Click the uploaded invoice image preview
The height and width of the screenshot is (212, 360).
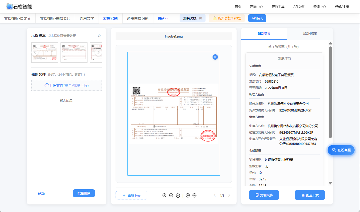(174, 114)
